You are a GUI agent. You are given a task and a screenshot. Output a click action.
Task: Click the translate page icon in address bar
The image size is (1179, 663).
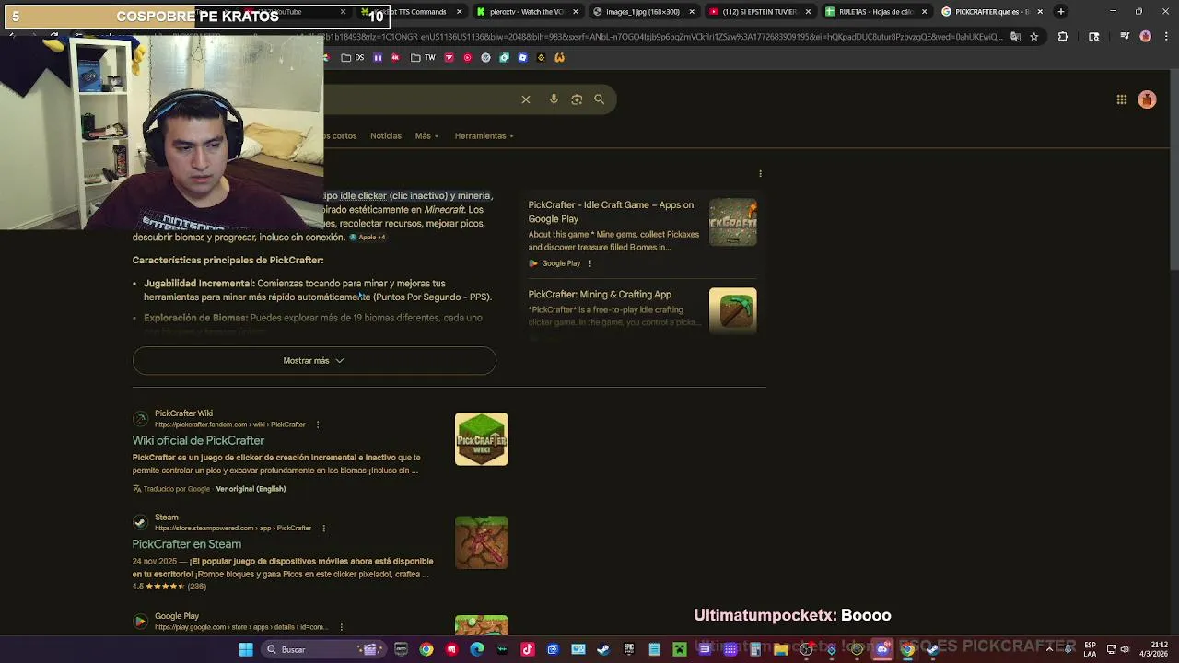click(1015, 37)
